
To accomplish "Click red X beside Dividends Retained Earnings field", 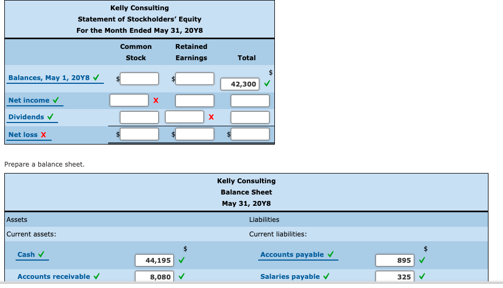I will click(x=211, y=117).
